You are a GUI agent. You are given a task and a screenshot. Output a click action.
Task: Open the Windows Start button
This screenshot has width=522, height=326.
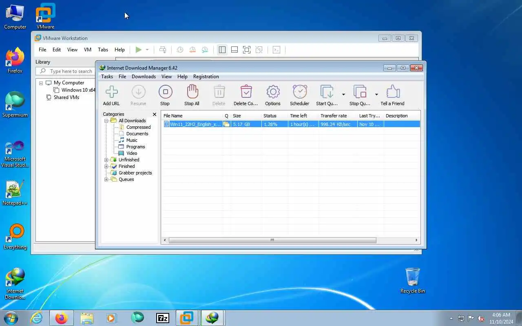(x=11, y=318)
